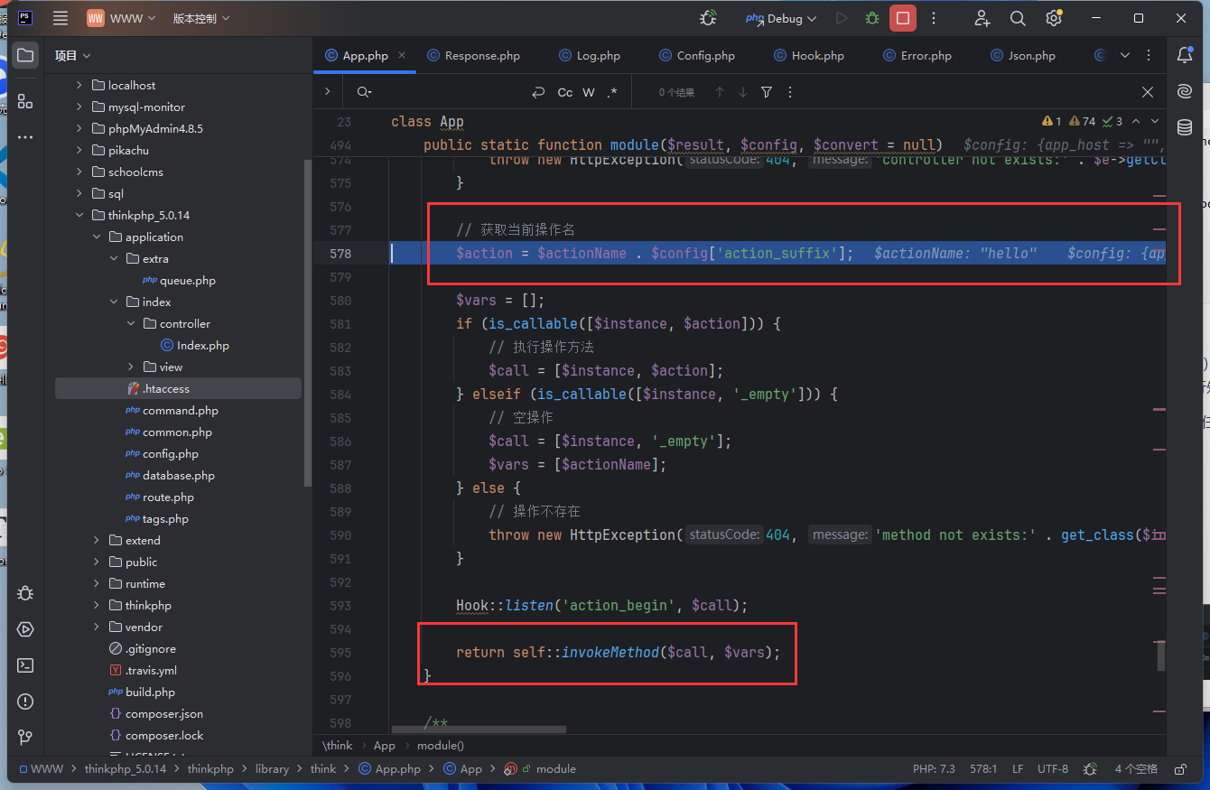Screen dimensions: 1210x790
Task: Open the Notifications bell panel
Action: pos(1185,55)
